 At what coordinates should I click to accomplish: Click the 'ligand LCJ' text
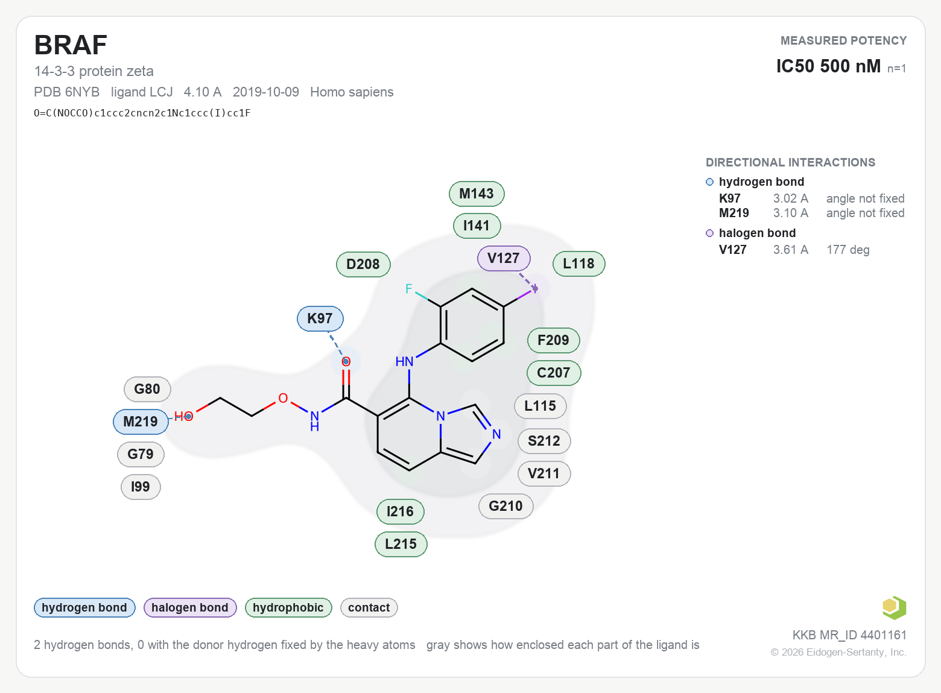tap(142, 92)
